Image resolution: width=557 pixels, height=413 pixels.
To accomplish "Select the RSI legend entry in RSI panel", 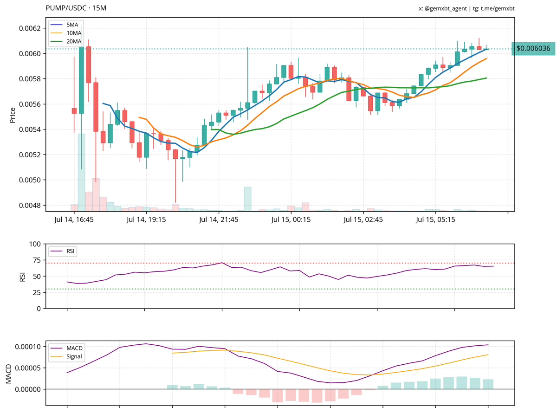I will tap(63, 251).
